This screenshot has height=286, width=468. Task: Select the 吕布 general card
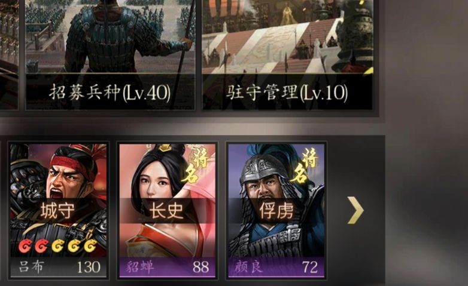[59, 210]
